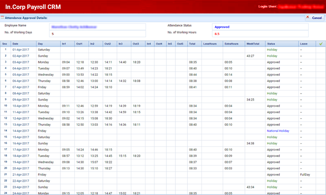Viewport: 326px width, 195px height.
Task: Click WeekTotal value 43:27 on 02-Apr-2017 row
Action: pyautogui.click(x=250, y=56)
